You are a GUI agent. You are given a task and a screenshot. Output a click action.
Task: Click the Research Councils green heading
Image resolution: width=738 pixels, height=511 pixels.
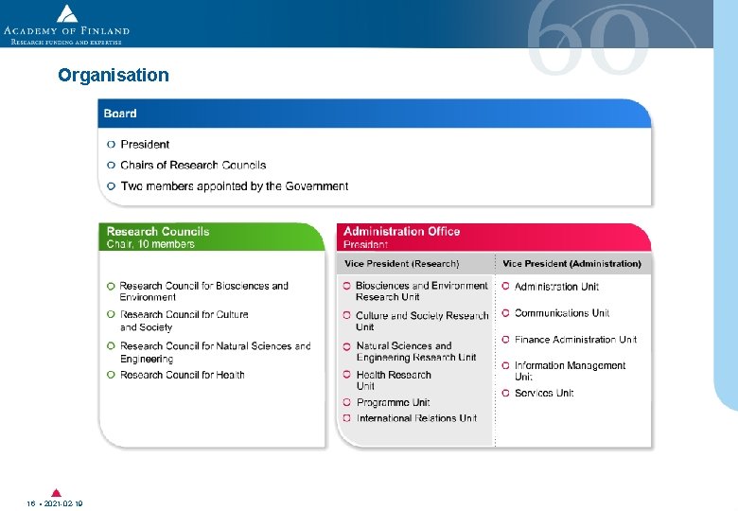point(158,232)
